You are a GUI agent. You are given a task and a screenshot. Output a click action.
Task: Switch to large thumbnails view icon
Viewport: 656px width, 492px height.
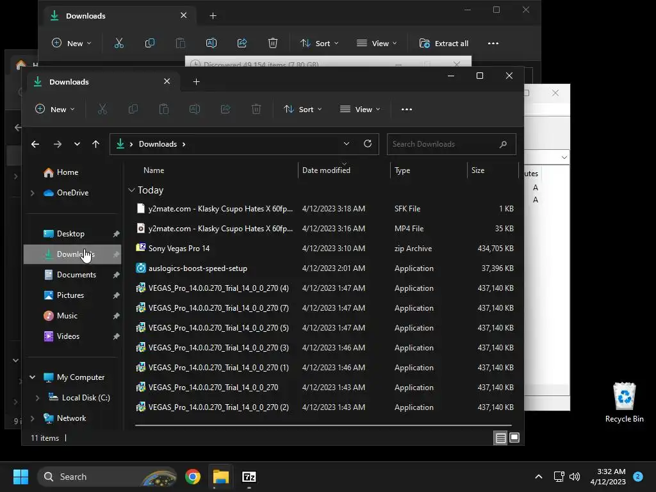(x=514, y=438)
